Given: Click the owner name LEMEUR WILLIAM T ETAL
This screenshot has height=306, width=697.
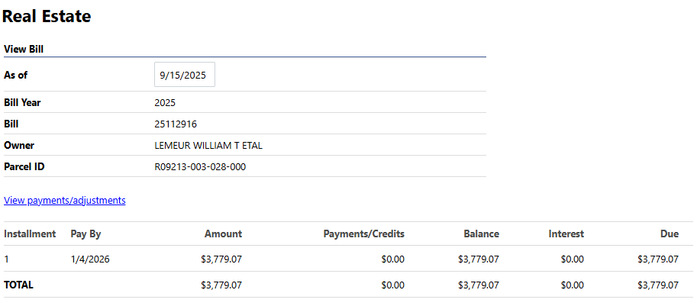Looking at the screenshot, I should click(208, 145).
